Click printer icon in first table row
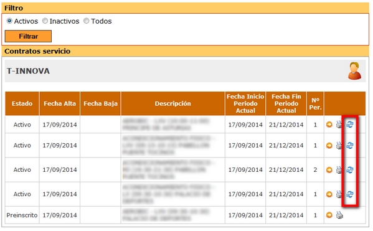Image resolution: width=373 pixels, height=231 pixels. point(339,124)
